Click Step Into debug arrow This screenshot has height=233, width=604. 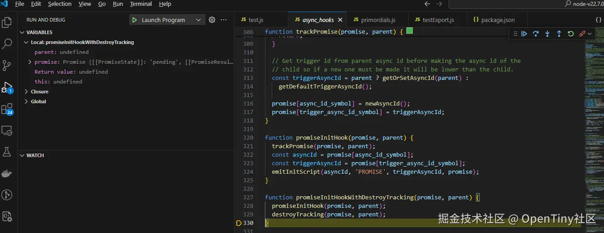tap(547, 34)
